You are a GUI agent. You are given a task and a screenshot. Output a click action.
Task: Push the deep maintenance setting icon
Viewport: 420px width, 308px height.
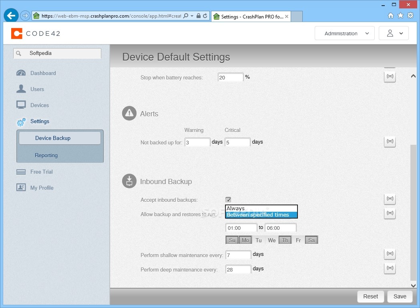pos(390,268)
